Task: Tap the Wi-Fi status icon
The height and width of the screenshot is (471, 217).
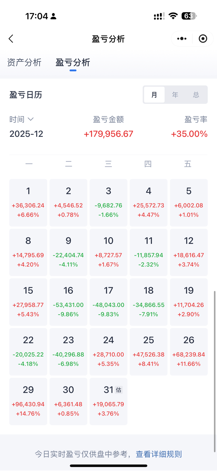Action: pos(173,16)
